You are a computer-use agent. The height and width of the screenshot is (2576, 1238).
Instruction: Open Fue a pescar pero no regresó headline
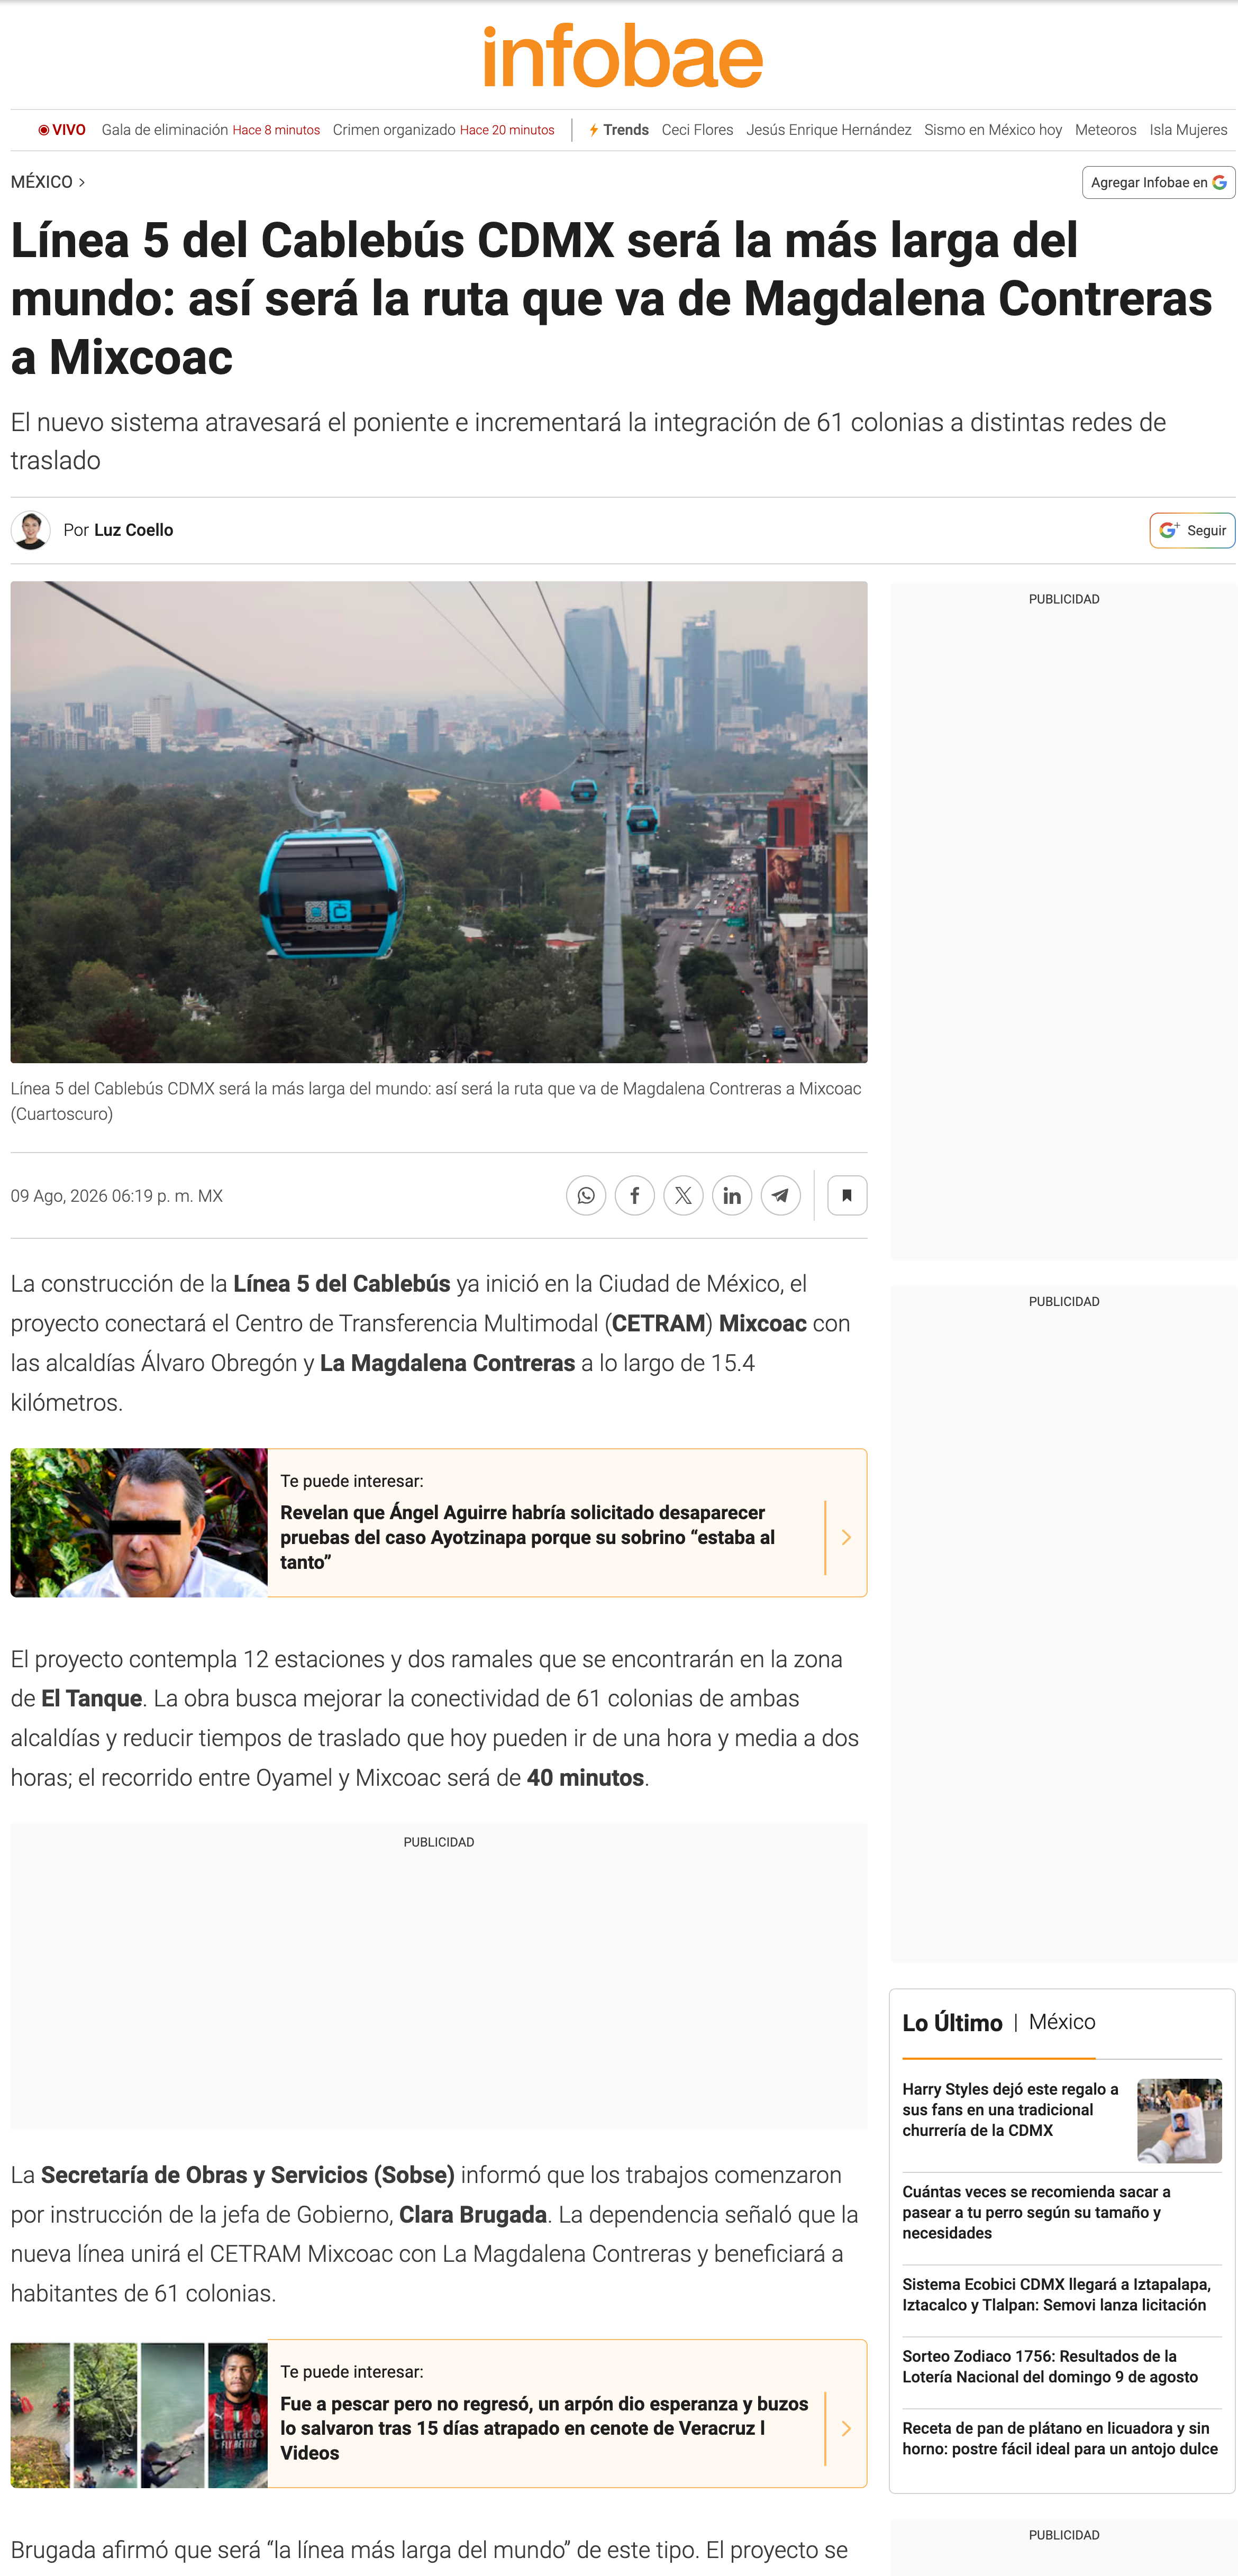coord(544,2428)
